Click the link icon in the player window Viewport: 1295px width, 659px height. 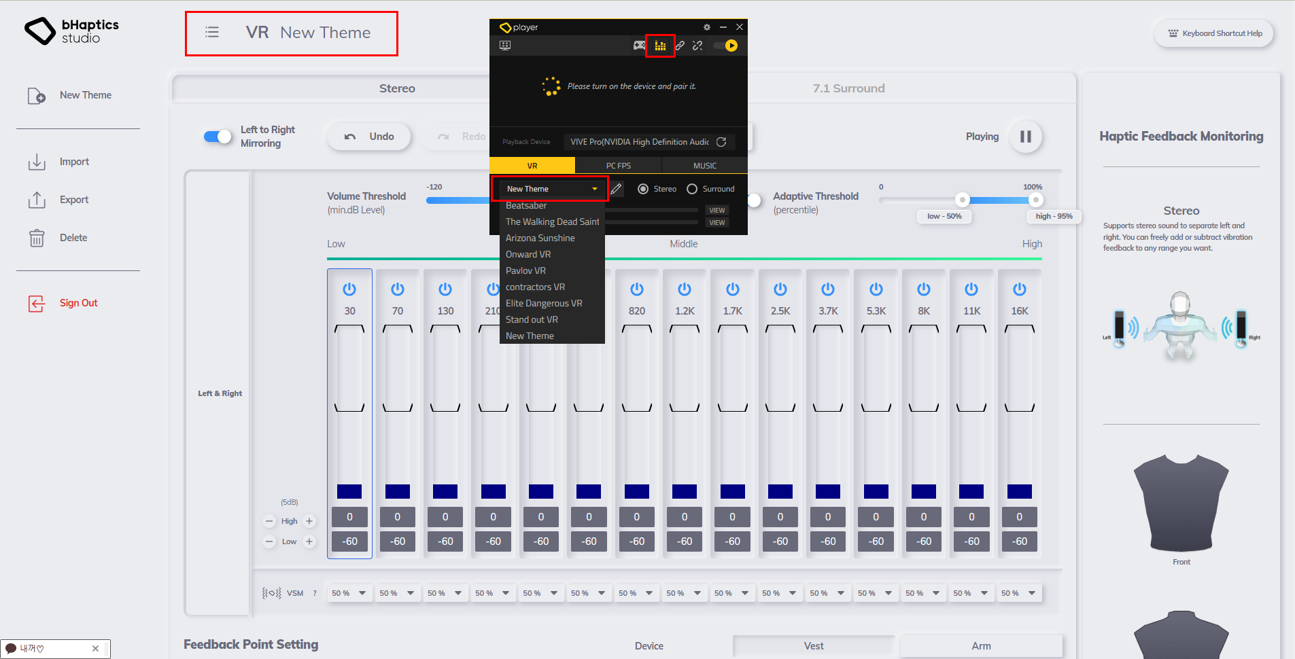(x=680, y=46)
